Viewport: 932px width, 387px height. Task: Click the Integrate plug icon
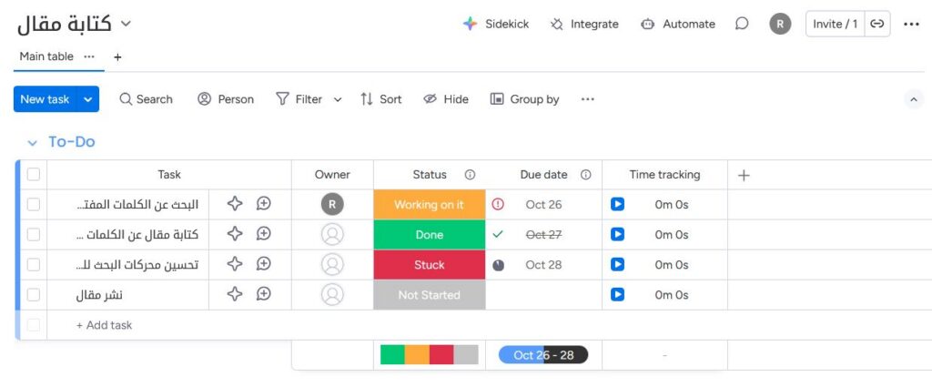tap(557, 24)
